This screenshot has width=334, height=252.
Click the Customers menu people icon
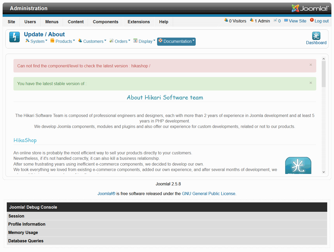(x=80, y=41)
